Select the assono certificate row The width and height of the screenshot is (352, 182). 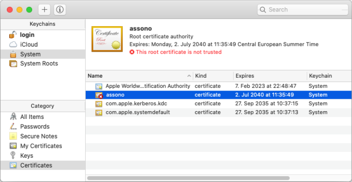tap(219, 95)
